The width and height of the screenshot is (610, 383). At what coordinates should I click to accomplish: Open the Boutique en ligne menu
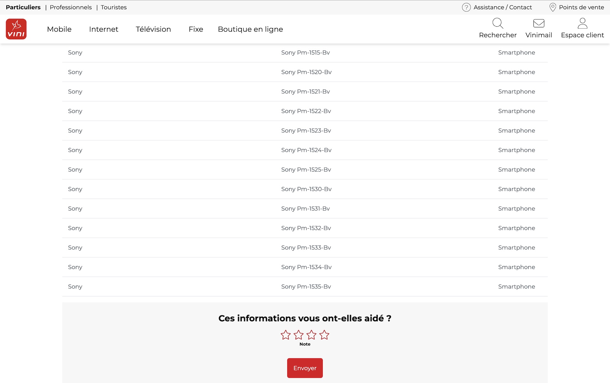point(250,29)
